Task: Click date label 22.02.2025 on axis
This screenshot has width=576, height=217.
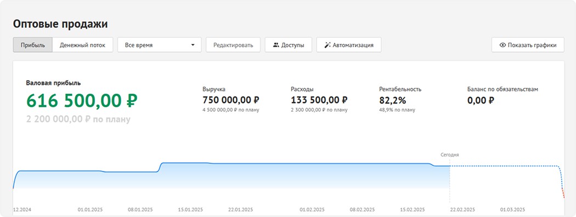Action: pos(462,210)
